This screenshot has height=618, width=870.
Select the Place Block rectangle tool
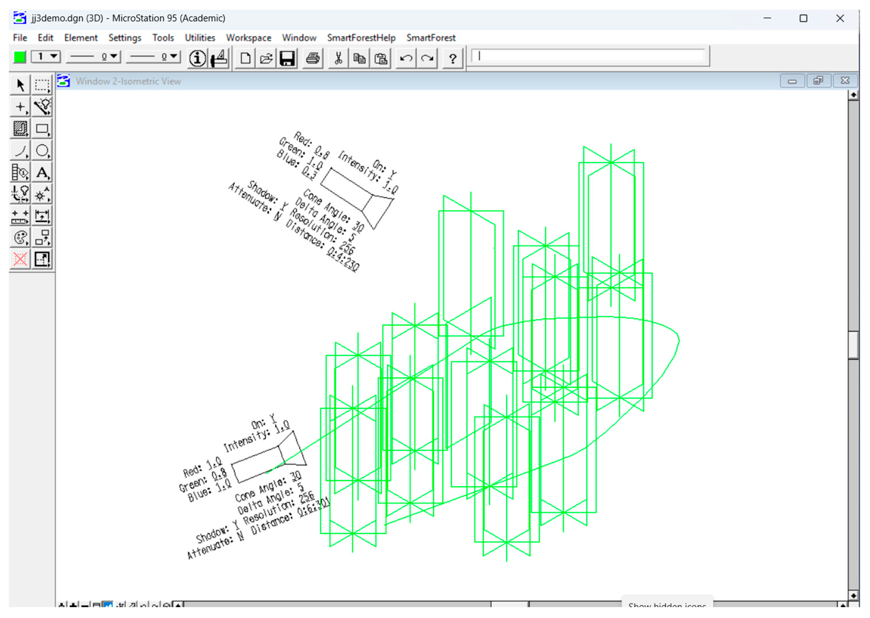tap(42, 129)
